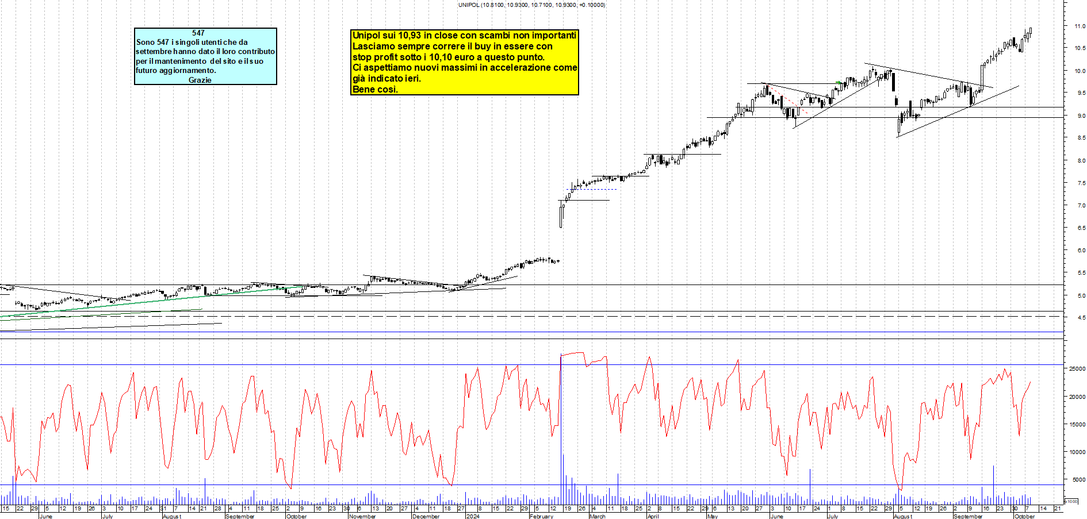Click the 6.5 price axis label
Screen dimensions: 1087x519
(1081, 228)
